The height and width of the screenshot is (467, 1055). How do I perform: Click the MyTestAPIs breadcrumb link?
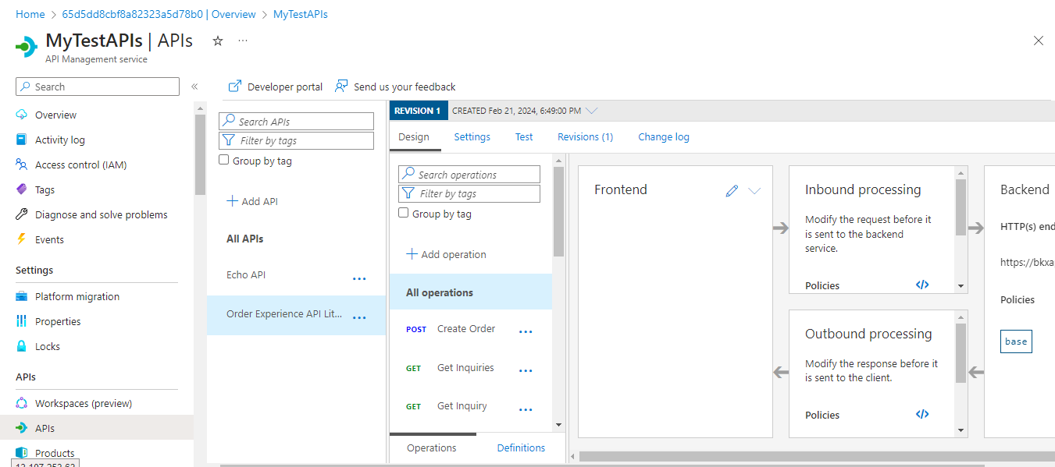(x=301, y=14)
